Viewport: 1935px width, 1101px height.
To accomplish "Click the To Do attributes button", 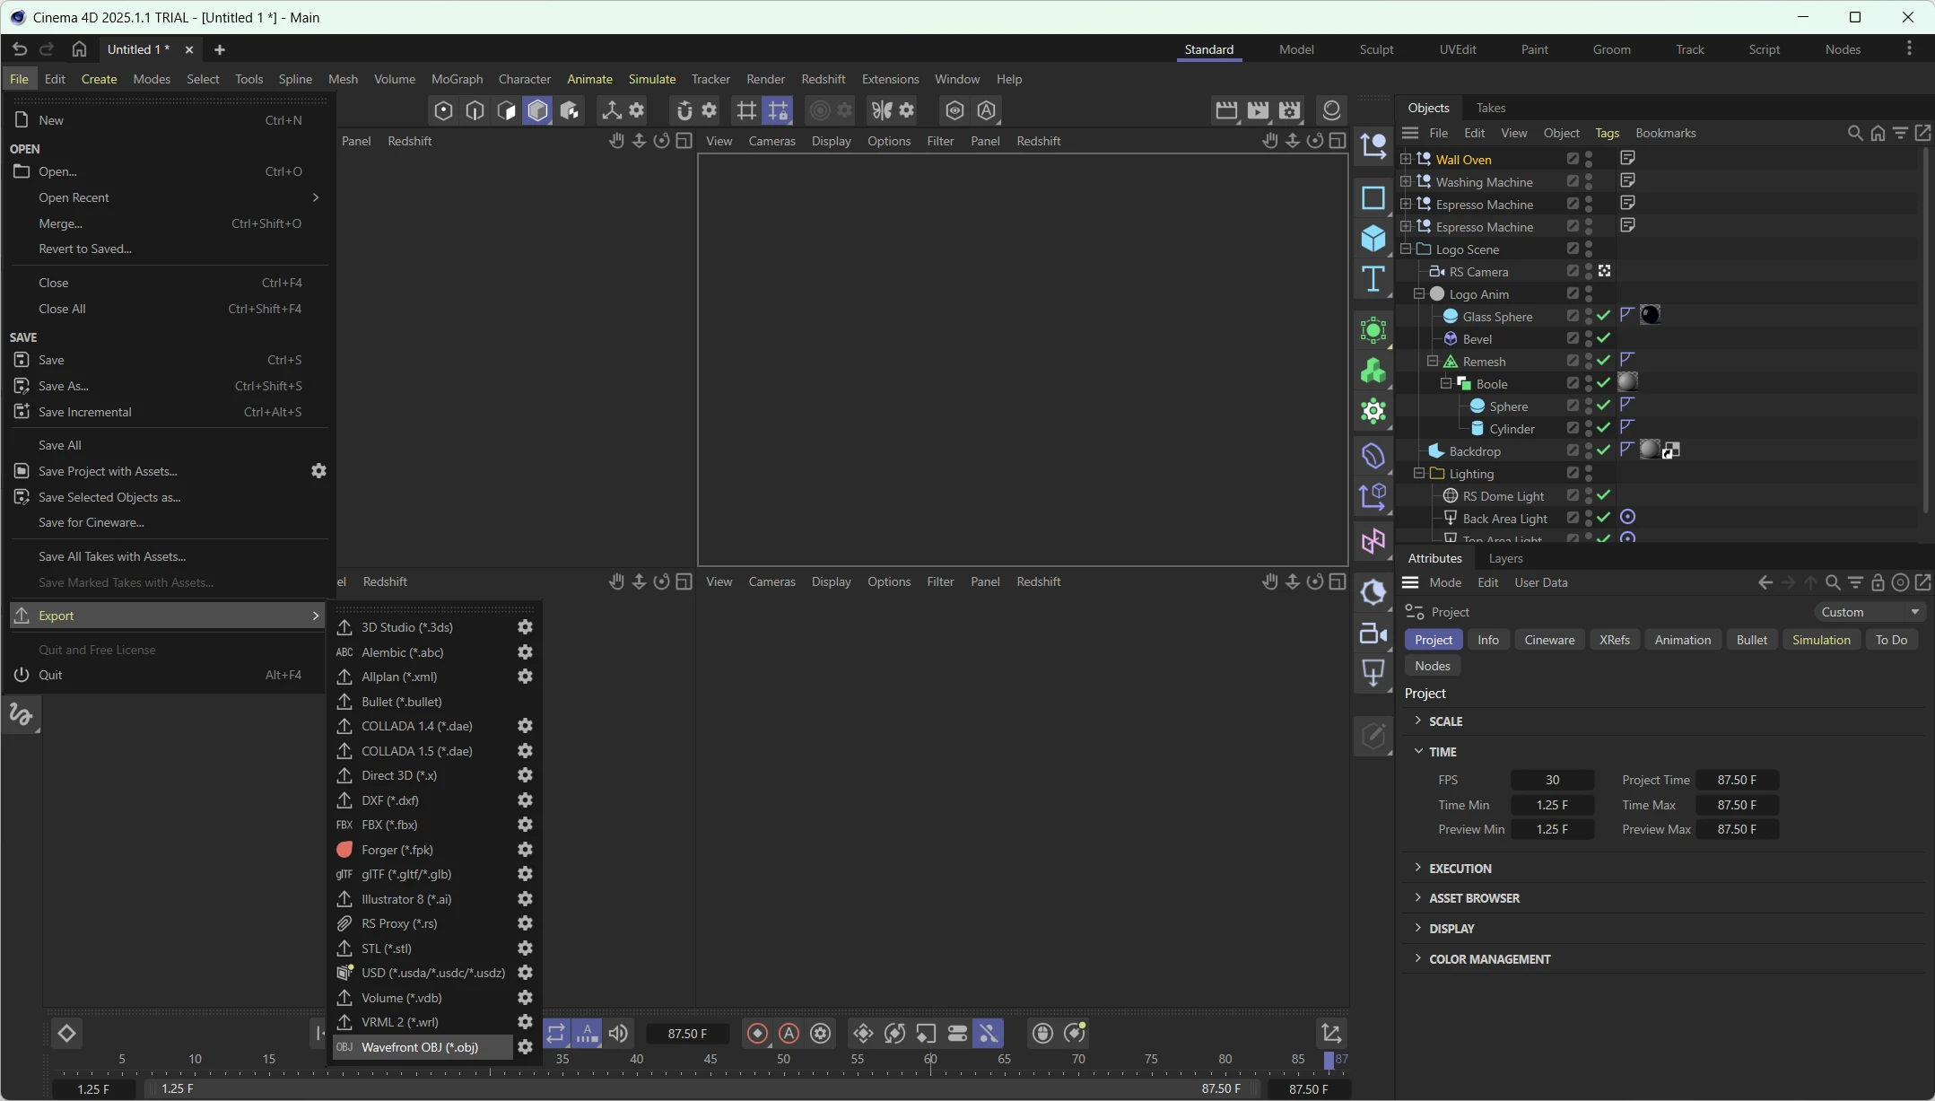I will pyautogui.click(x=1891, y=640).
